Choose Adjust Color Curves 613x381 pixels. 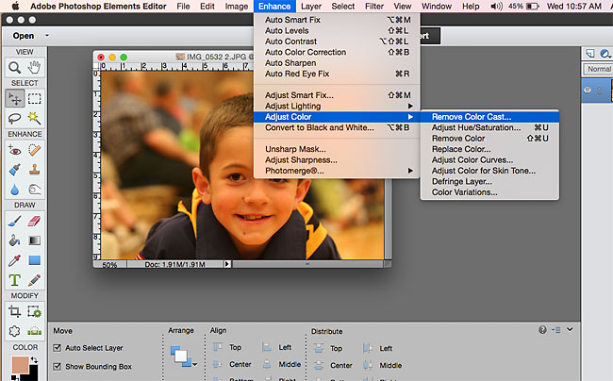pyautogui.click(x=489, y=159)
